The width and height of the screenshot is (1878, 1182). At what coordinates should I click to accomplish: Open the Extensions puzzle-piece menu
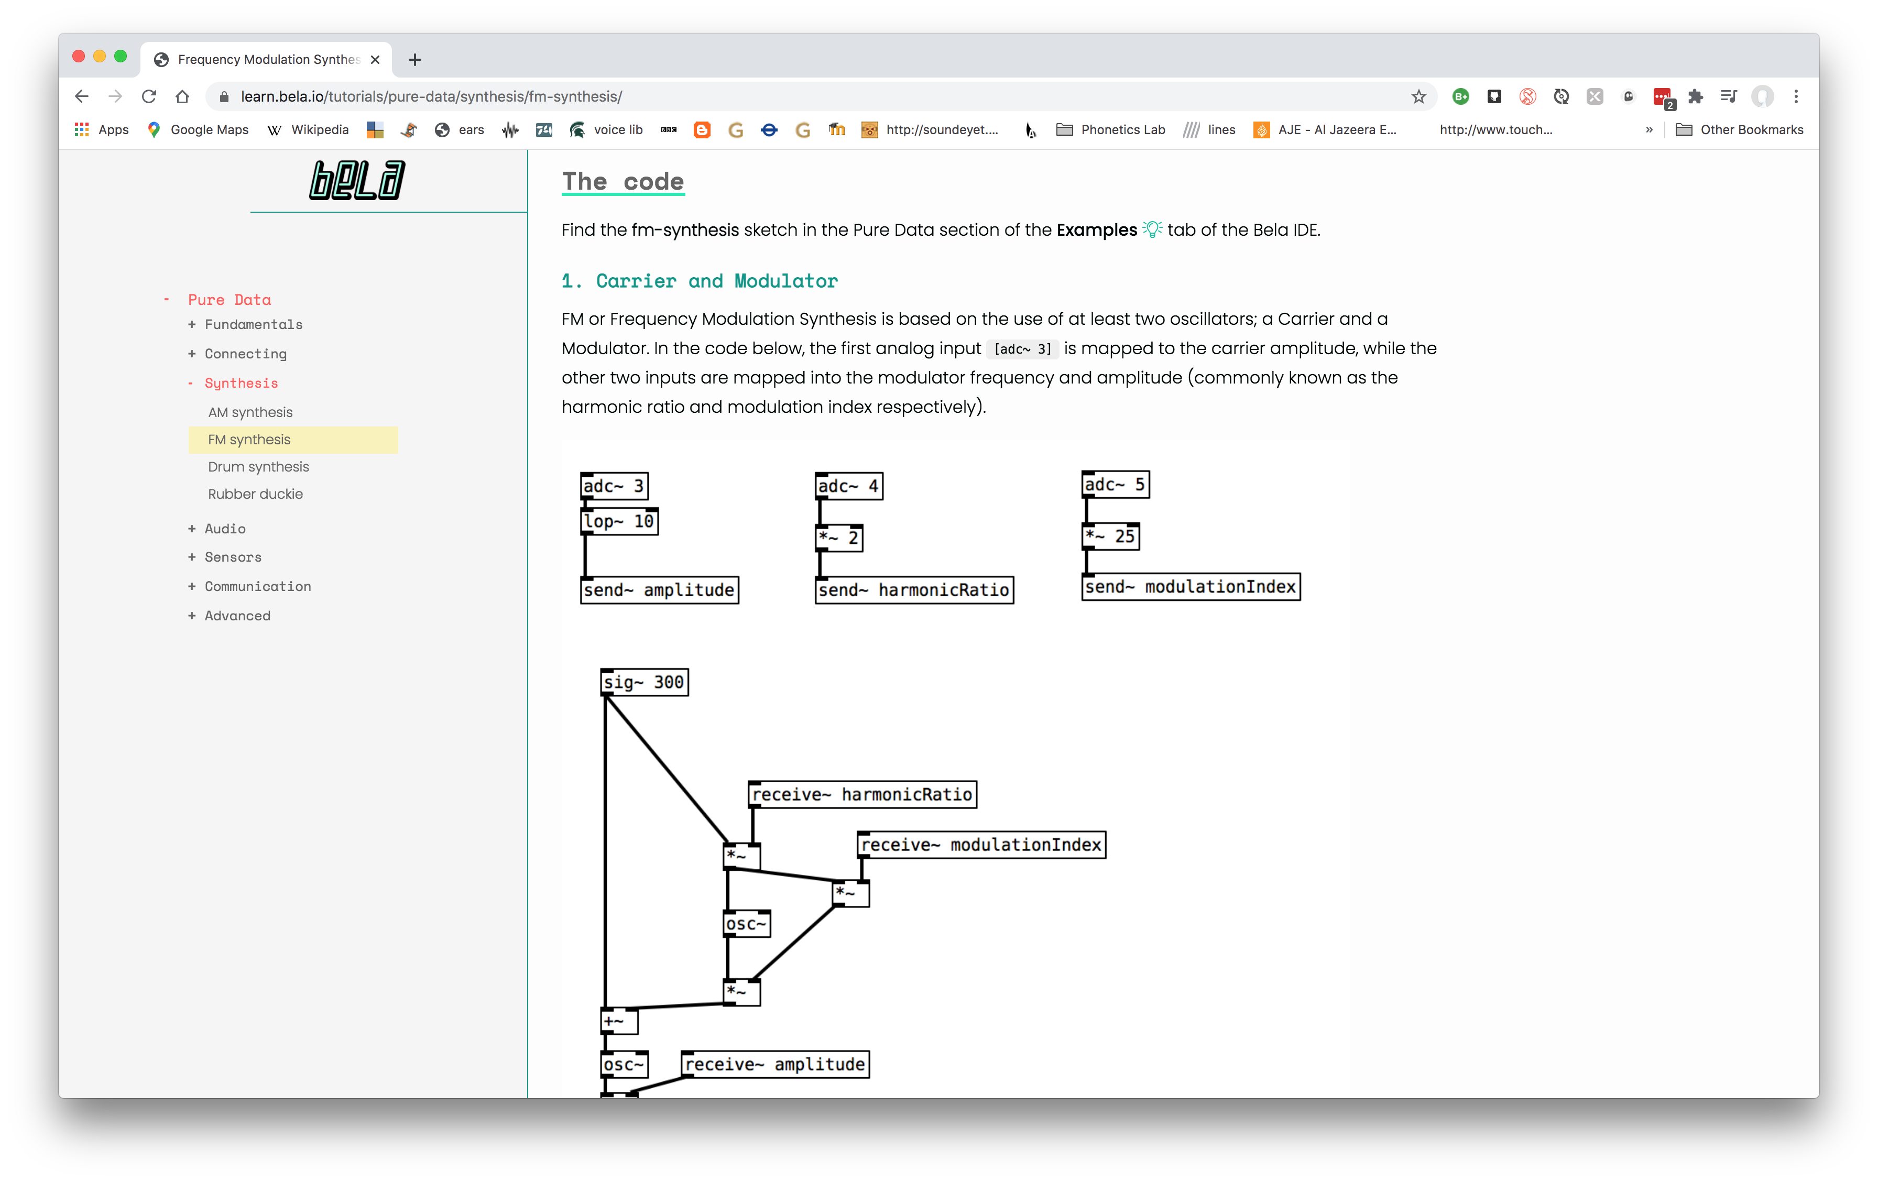coord(1696,96)
